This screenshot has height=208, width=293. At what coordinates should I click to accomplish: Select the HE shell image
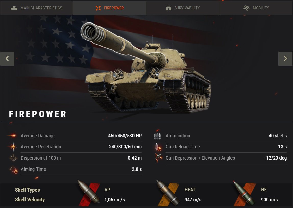click(244, 193)
